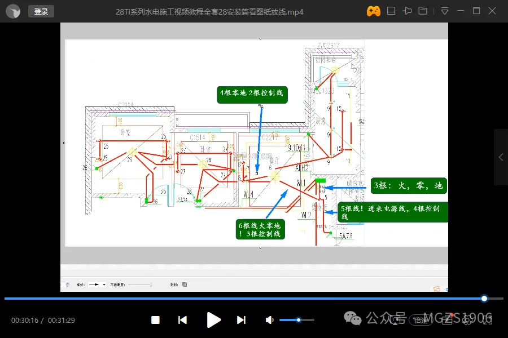Click the 登录 login button
Image resolution: width=508 pixels, height=338 pixels.
[x=41, y=12]
